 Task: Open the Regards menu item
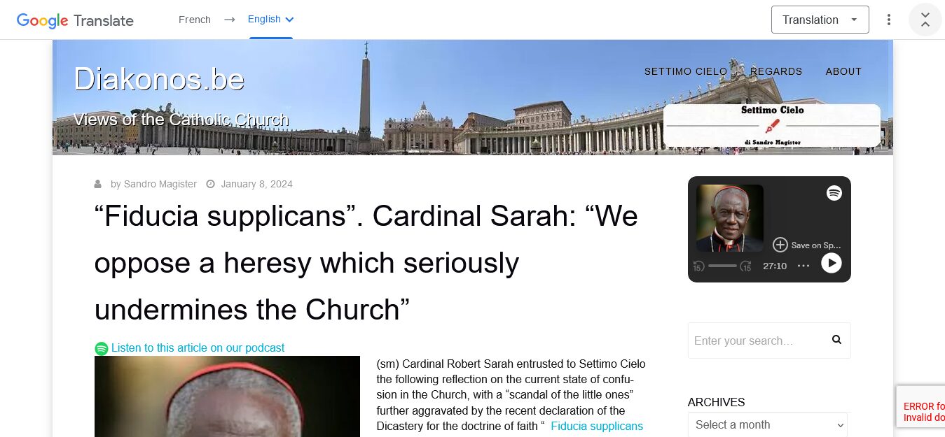pos(776,71)
